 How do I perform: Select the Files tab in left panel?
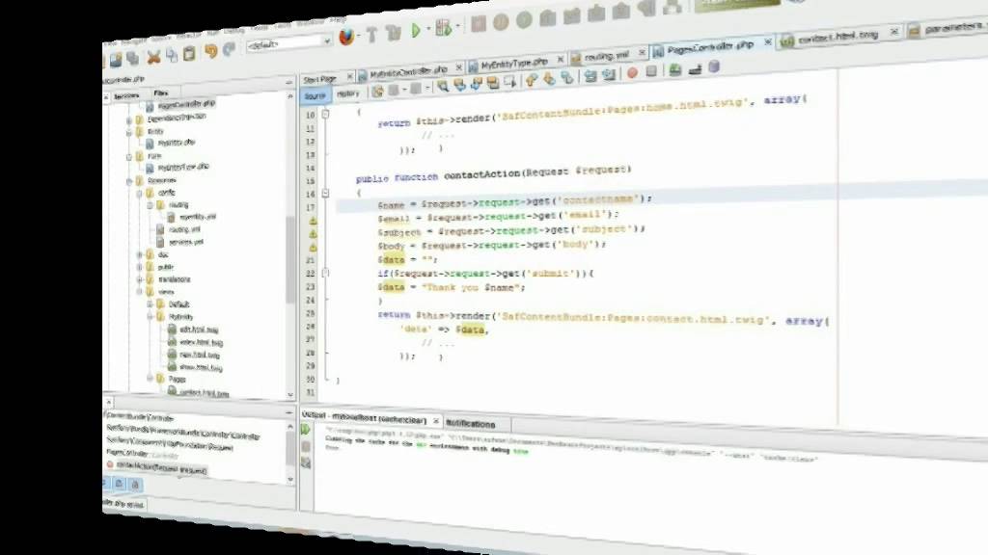pos(161,93)
